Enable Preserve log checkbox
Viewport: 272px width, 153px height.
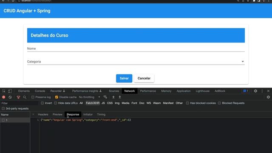[x=33, y=97]
